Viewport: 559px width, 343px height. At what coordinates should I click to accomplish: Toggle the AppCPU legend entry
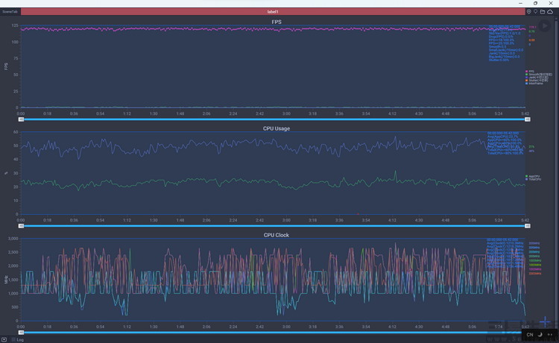534,176
